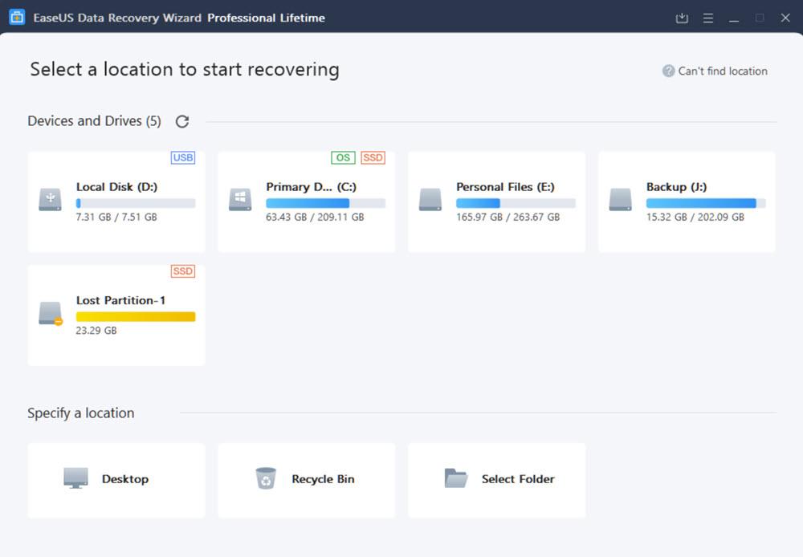Image resolution: width=803 pixels, height=557 pixels.
Task: Click the OS tag on Primary (C:)
Action: [x=343, y=157]
